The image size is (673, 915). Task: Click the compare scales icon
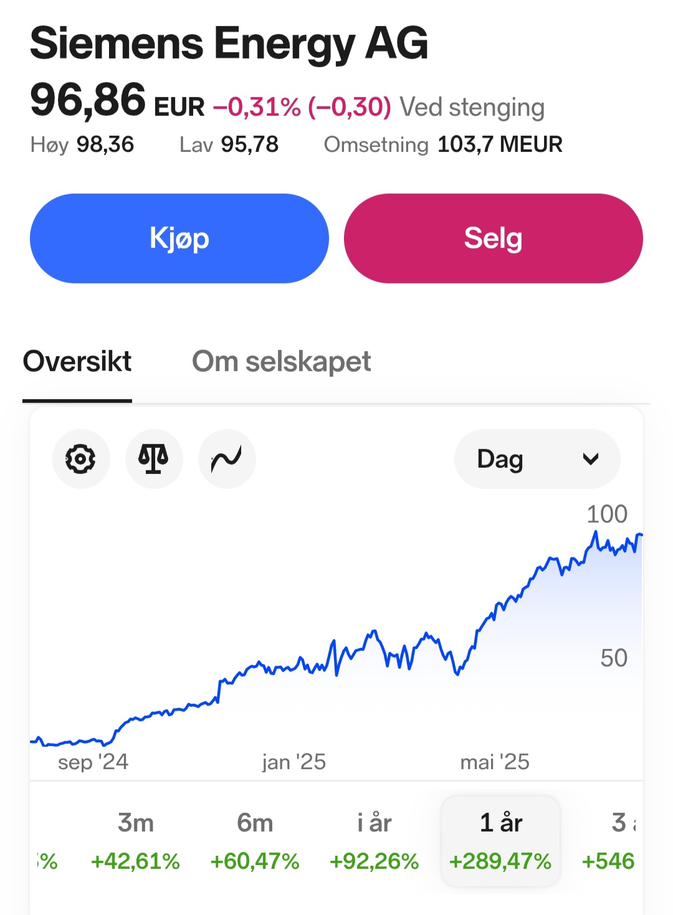154,459
